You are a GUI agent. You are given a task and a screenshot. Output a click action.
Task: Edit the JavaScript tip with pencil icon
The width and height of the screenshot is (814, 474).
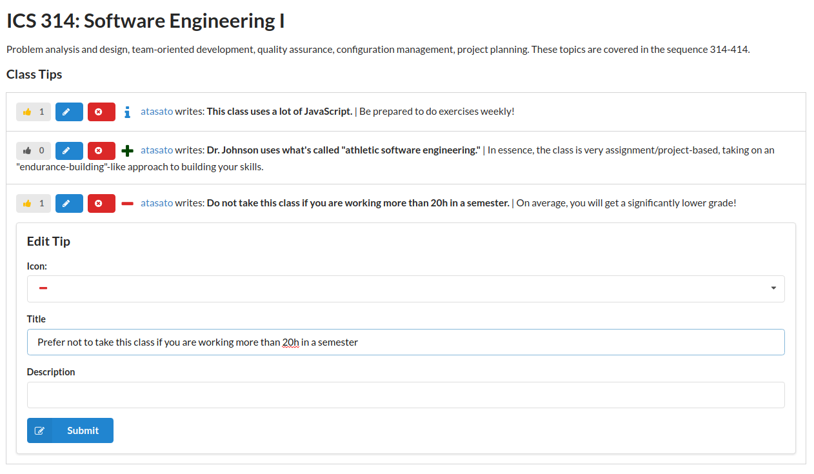pyautogui.click(x=69, y=112)
